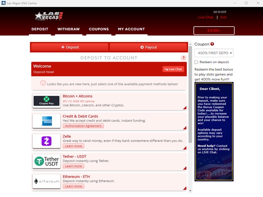Select the Credit & Debit Cards heading

tap(80, 116)
